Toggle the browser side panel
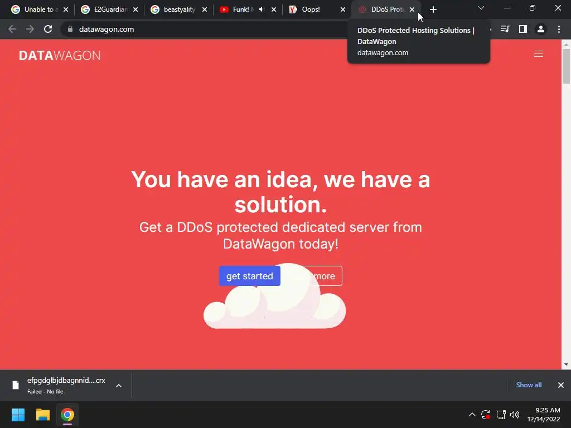 (x=523, y=29)
